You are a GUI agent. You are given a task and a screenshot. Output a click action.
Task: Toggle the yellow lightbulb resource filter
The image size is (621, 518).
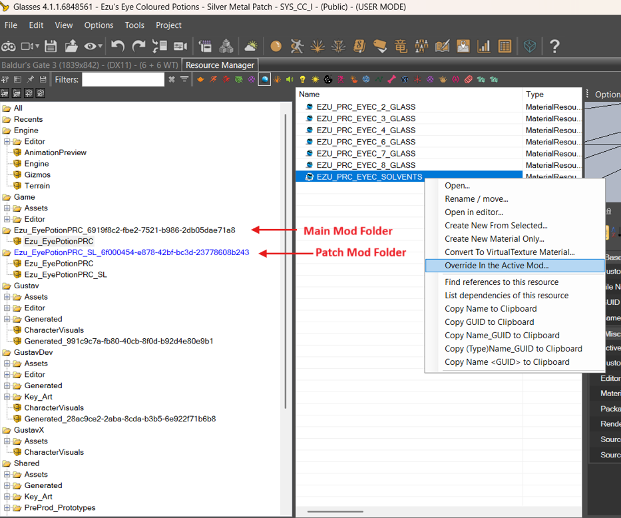coord(303,79)
